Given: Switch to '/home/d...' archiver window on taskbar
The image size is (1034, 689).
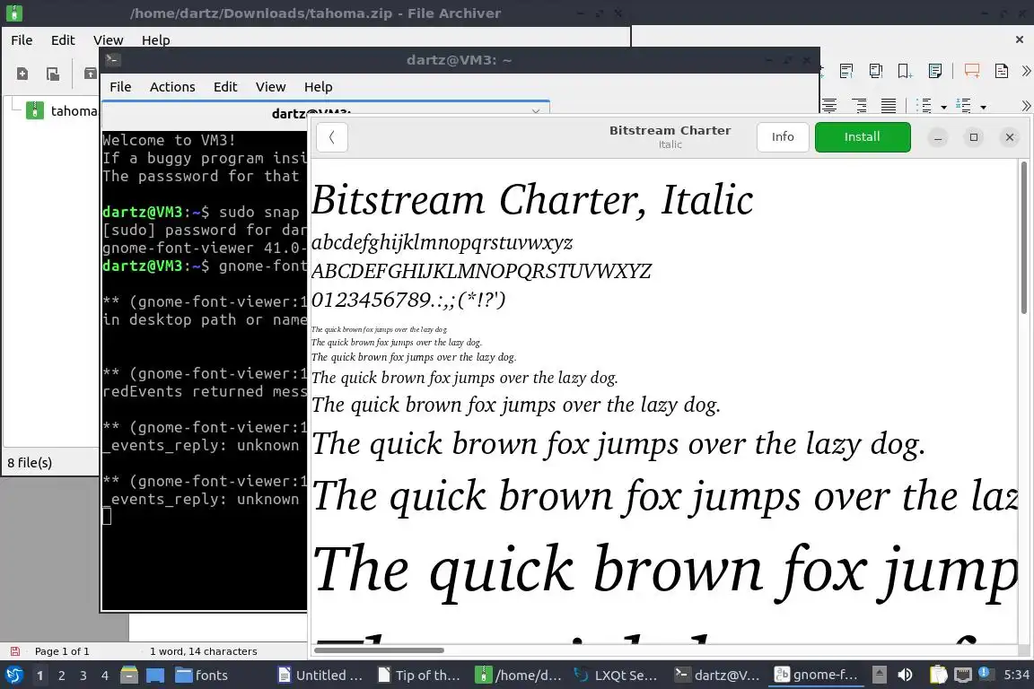Looking at the screenshot, I should [518, 676].
